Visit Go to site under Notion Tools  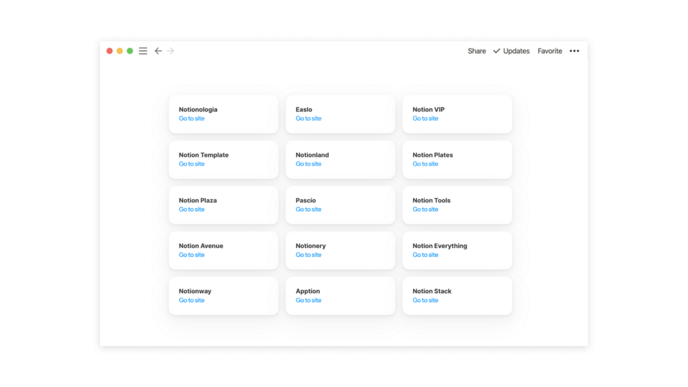425,210
